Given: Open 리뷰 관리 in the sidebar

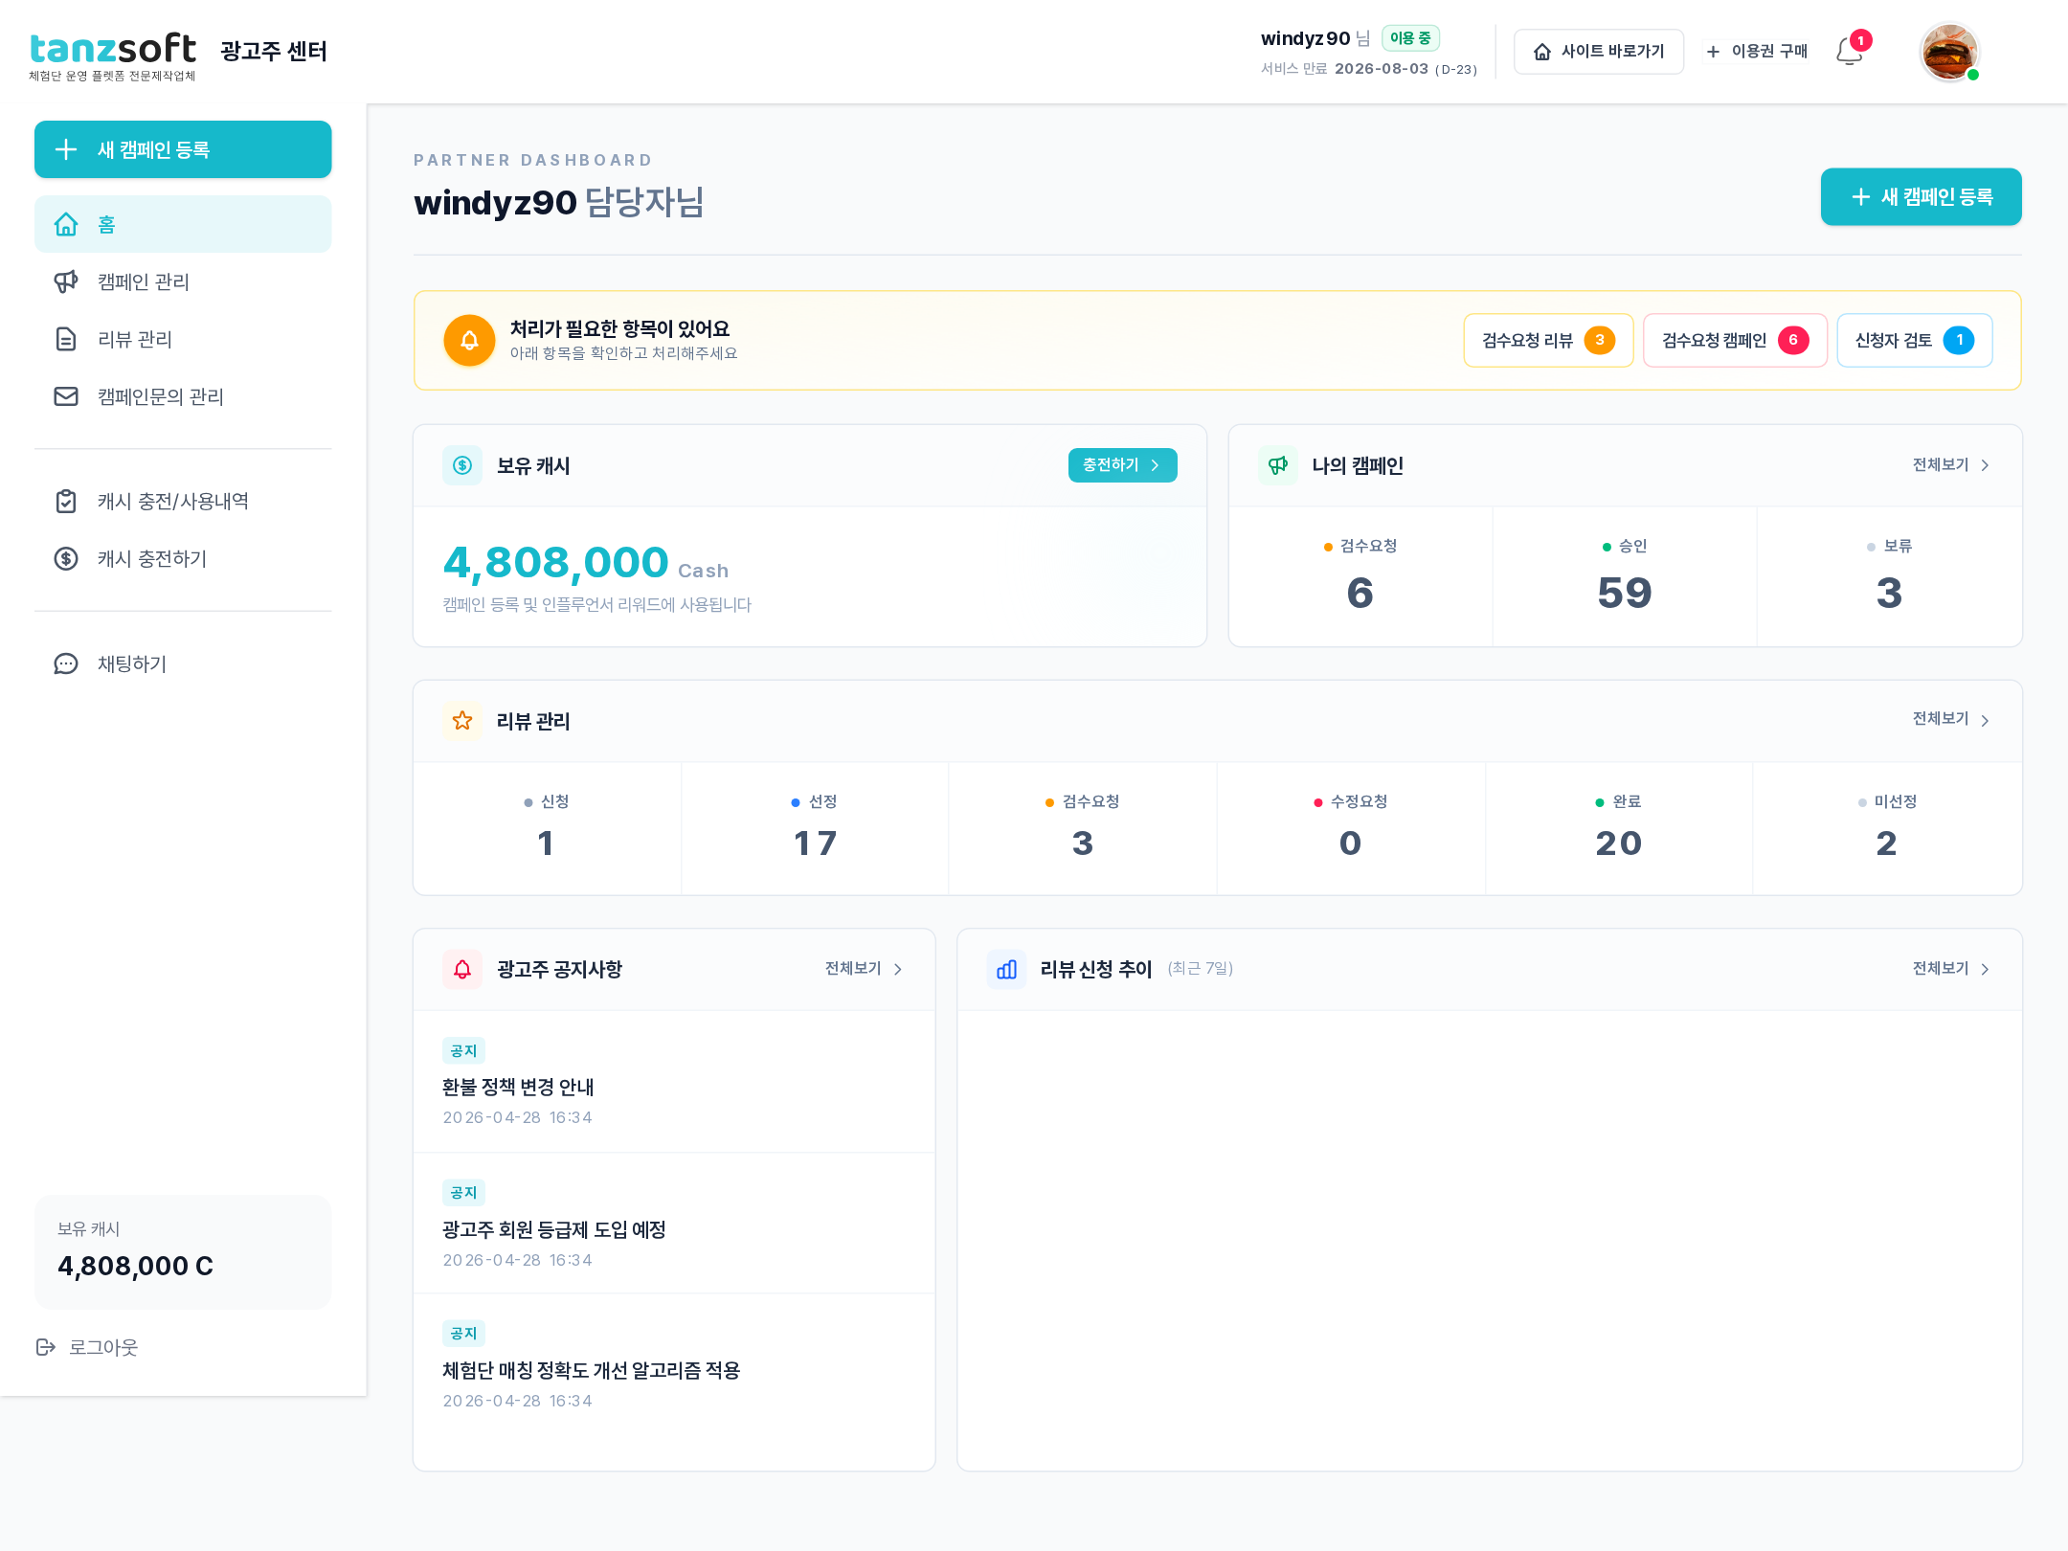Looking at the screenshot, I should point(183,339).
